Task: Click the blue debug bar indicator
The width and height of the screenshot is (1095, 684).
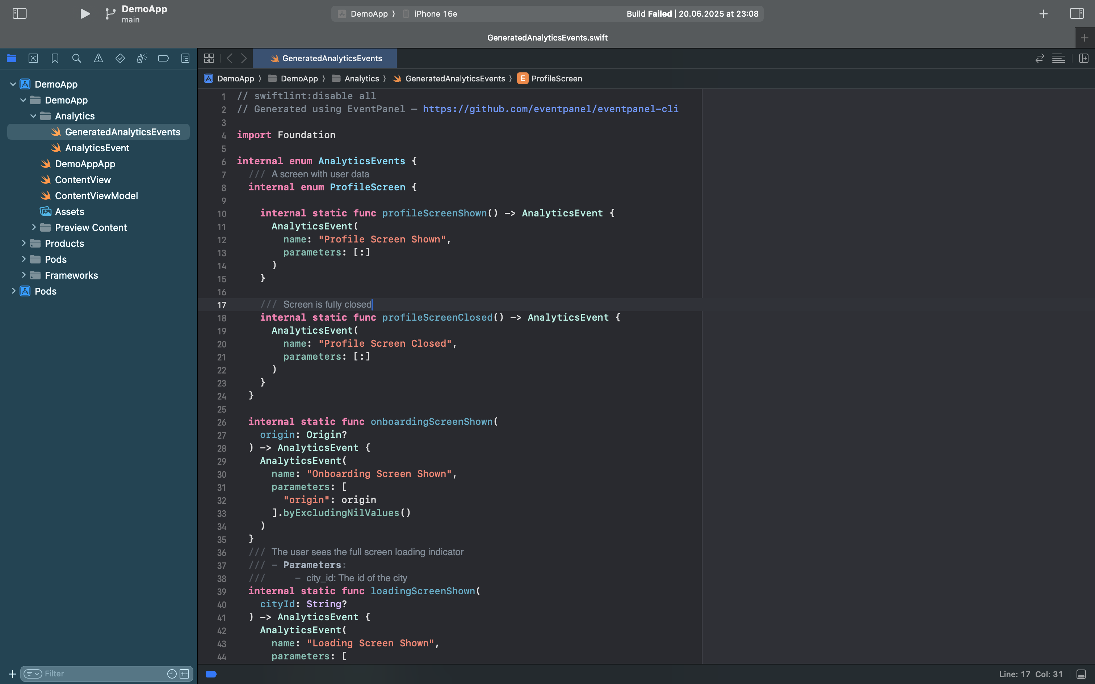Action: [211, 674]
